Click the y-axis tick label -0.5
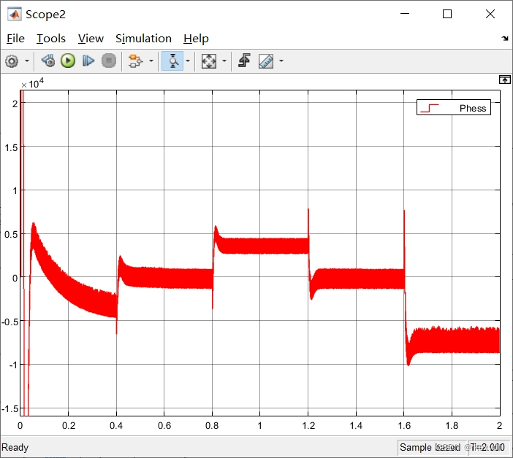 pos(9,322)
